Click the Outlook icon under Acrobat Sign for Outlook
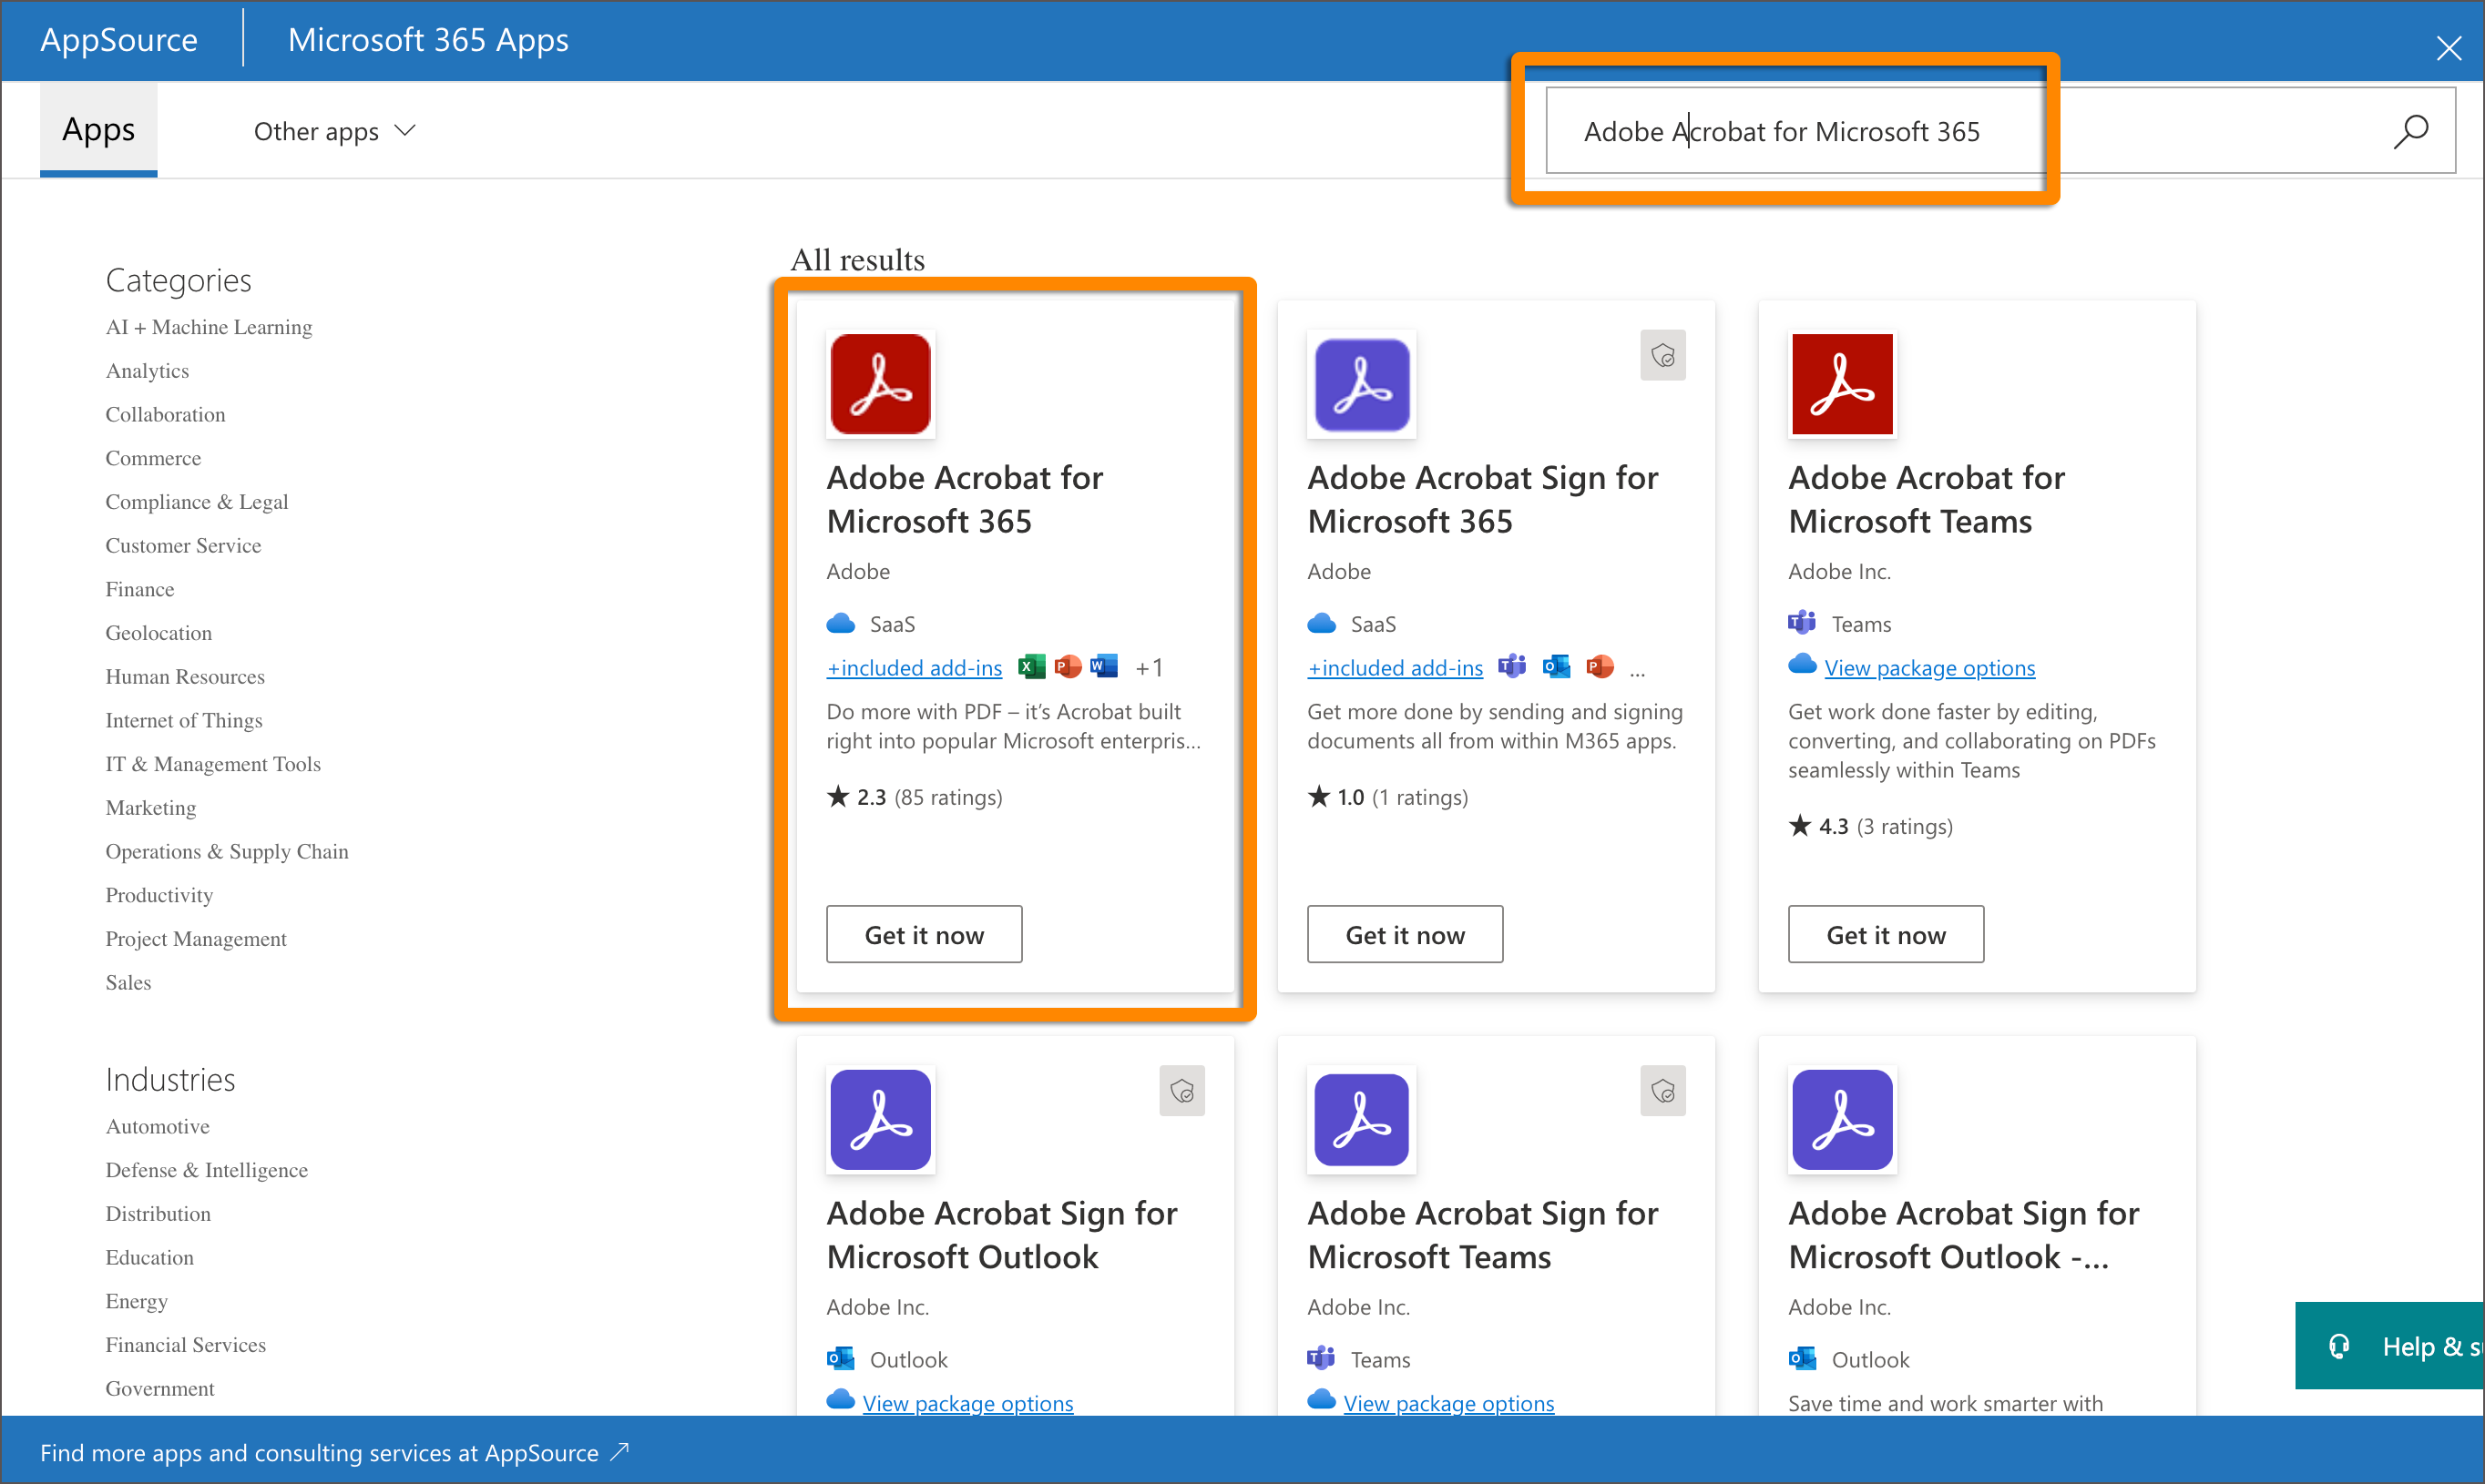The width and height of the screenshot is (2485, 1484). point(841,1358)
